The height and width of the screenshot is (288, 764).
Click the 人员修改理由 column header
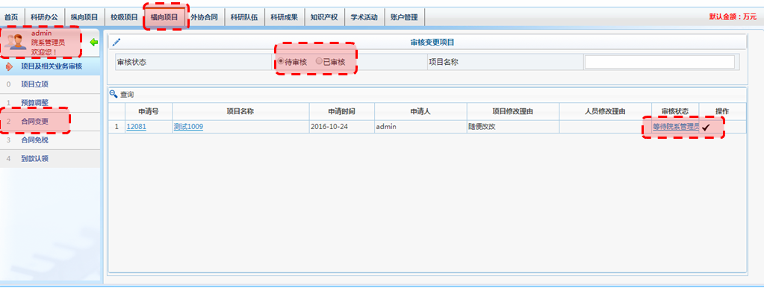click(605, 111)
